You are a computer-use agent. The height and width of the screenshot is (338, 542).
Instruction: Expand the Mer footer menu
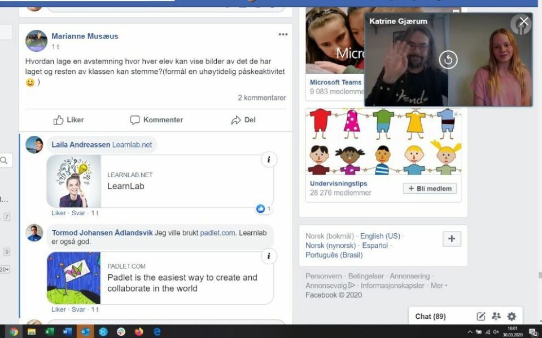[439, 286]
